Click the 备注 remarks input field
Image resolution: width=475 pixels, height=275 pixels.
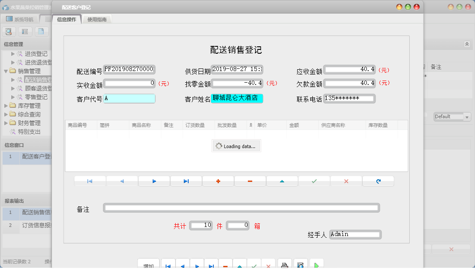[x=241, y=208]
